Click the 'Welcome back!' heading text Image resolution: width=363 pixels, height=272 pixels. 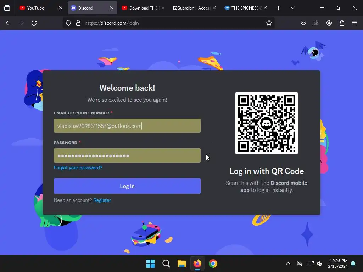[127, 88]
